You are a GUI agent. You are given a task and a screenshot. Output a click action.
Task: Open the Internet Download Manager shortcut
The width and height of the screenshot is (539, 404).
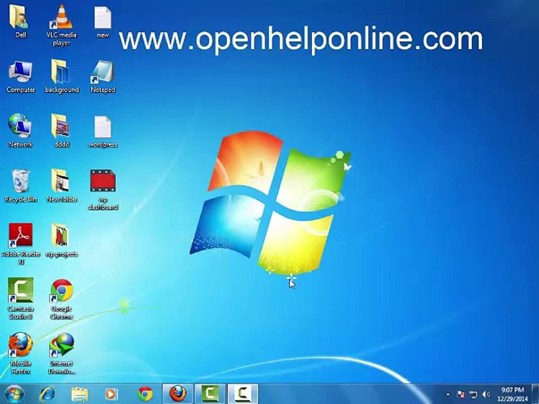[62, 353]
